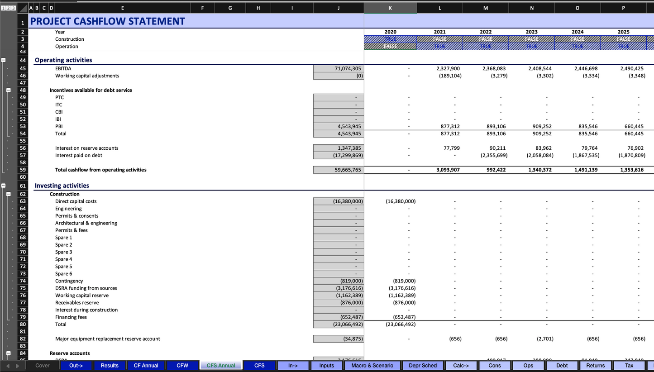Select the 2020 Construction TRUE flag cell
The image size is (654, 372).
click(x=390, y=39)
